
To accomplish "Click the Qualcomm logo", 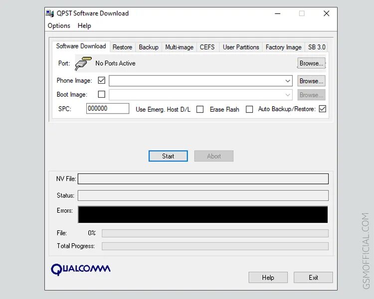I will [81, 270].
